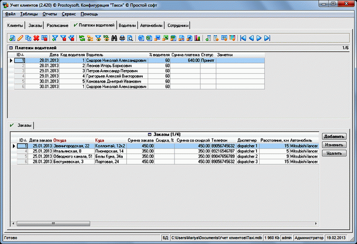Click the Удалить button
This screenshot has width=357, height=244.
tap(334, 153)
